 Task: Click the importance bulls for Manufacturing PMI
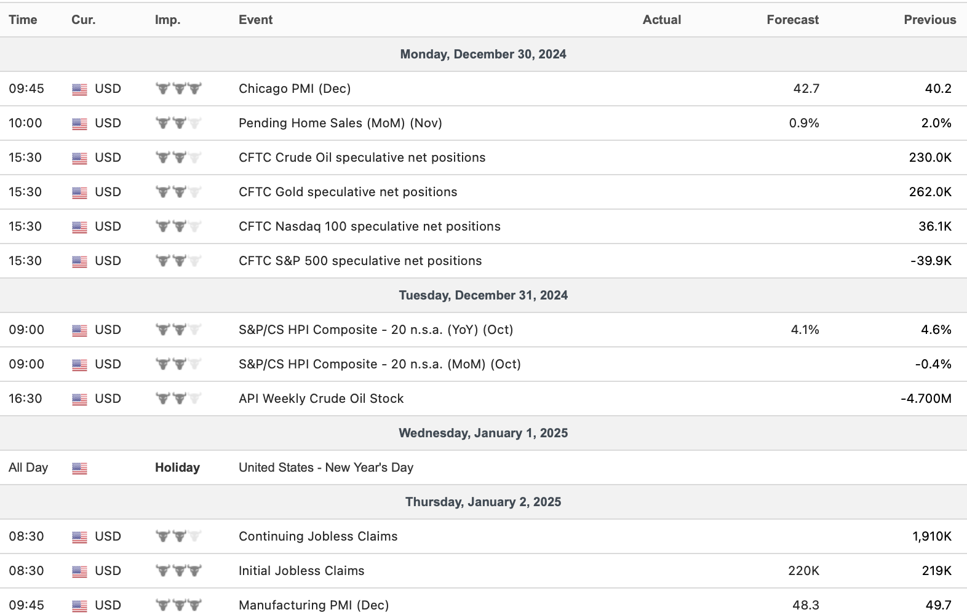[178, 605]
